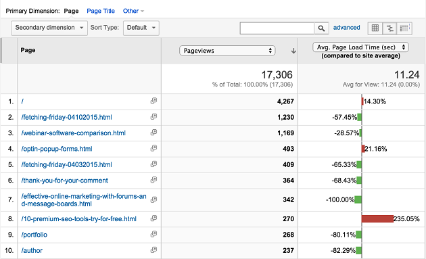Open /fetching-friday-04102015.html page link
Image resolution: width=426 pixels, height=259 pixels.
[66, 118]
